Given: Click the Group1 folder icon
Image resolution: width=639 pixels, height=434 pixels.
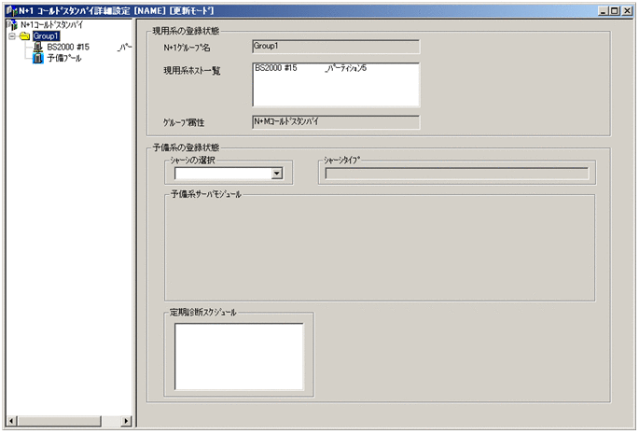Looking at the screenshot, I should click(24, 36).
